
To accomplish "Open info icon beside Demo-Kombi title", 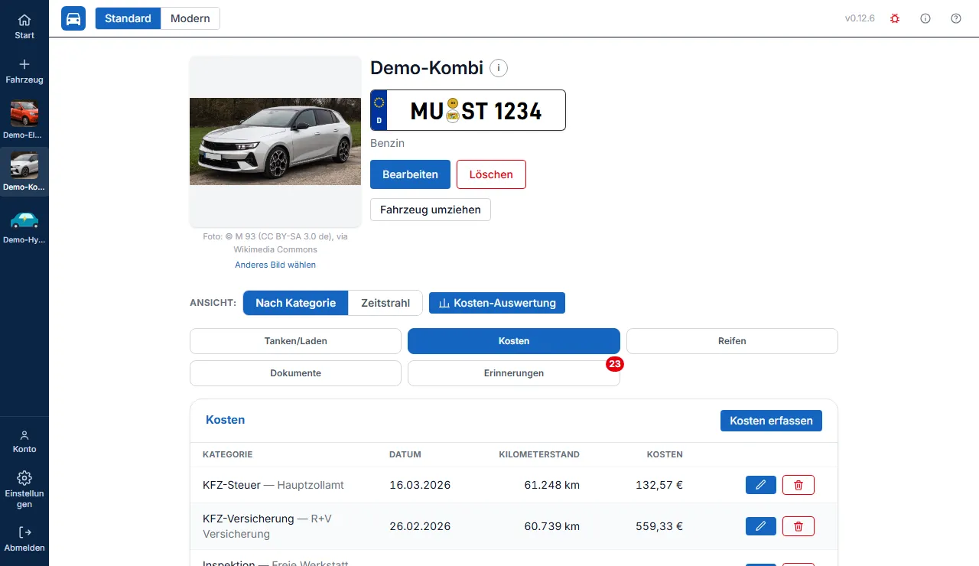I will coord(499,68).
